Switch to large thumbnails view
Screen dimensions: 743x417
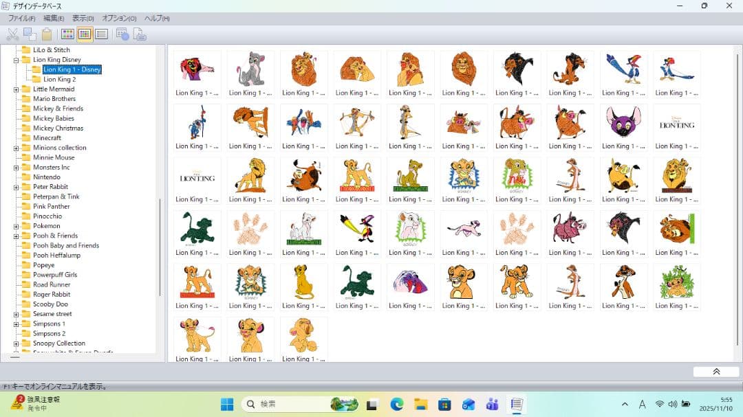pyautogui.click(x=67, y=34)
